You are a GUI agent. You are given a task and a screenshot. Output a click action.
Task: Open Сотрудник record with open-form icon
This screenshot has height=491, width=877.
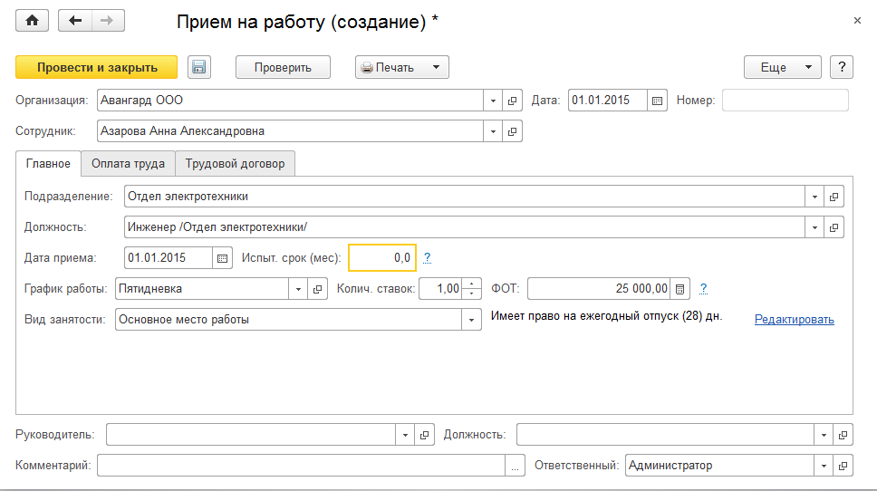click(x=513, y=131)
